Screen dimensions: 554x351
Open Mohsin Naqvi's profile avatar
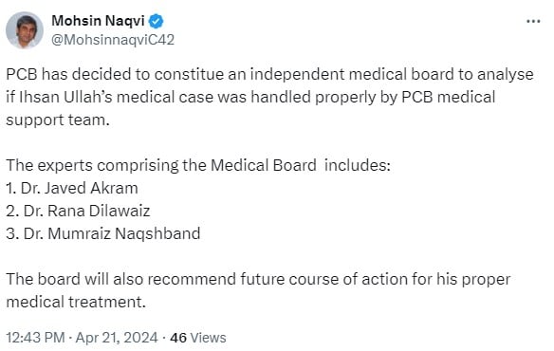click(25, 30)
